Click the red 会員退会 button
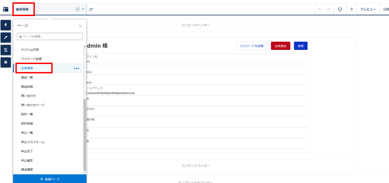The image size is (389, 183). coord(280,46)
